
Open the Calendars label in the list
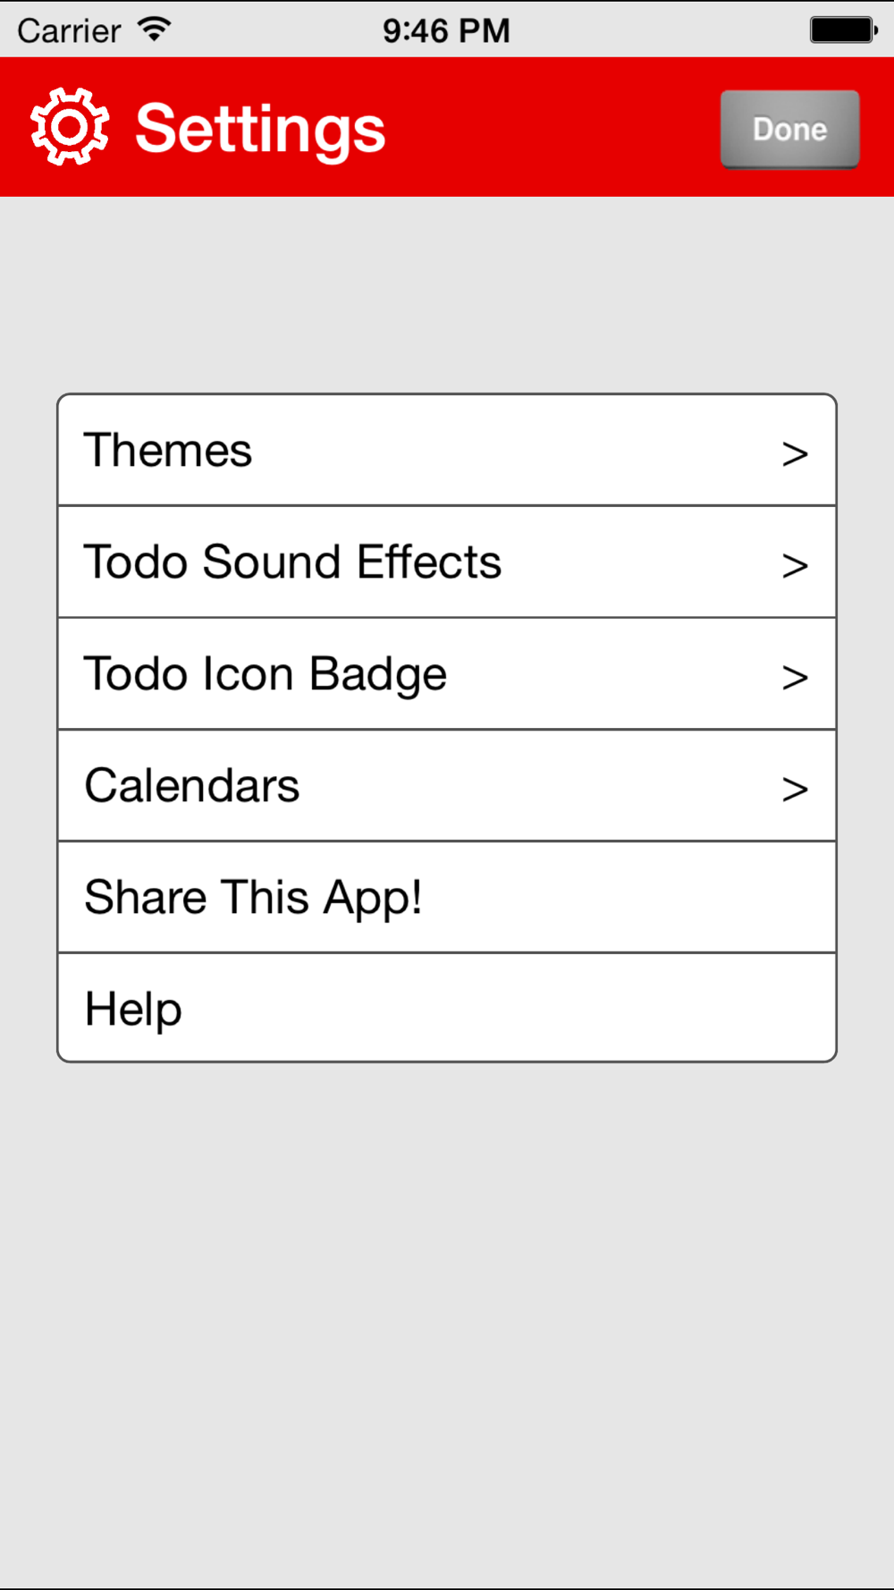pyautogui.click(x=192, y=785)
